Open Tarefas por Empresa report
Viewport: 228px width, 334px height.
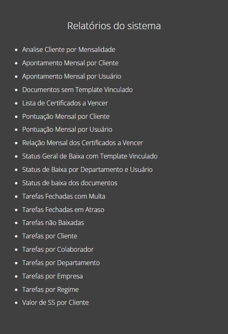[x=53, y=276]
